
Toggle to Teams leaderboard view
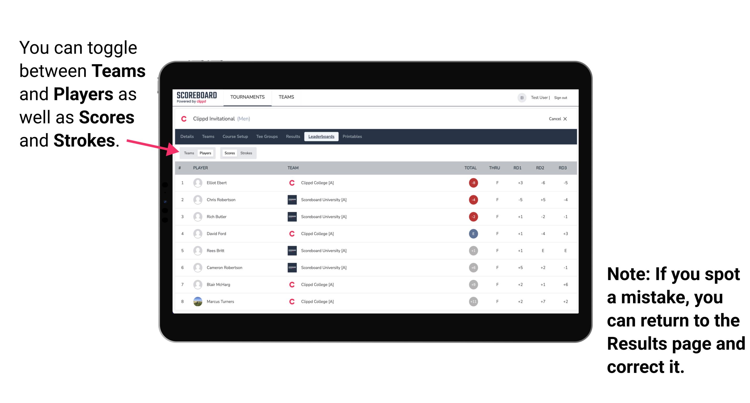click(x=189, y=153)
